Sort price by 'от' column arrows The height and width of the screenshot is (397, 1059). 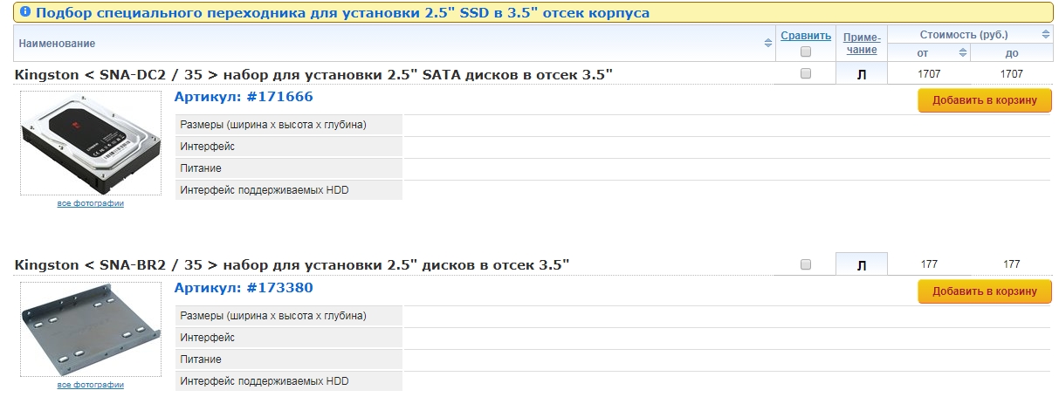[x=963, y=53]
